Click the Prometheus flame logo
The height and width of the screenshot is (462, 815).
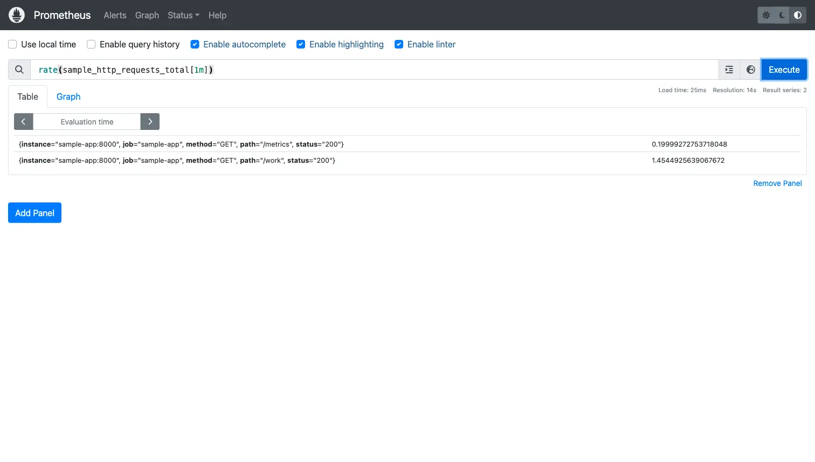pyautogui.click(x=17, y=15)
